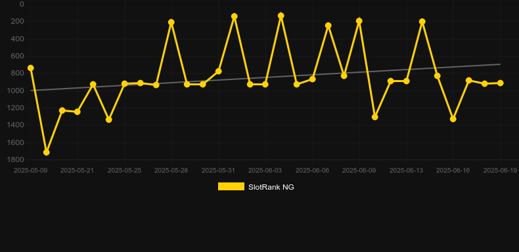
Task: Select the peak data point at 2025-06-09
Action: point(359,21)
